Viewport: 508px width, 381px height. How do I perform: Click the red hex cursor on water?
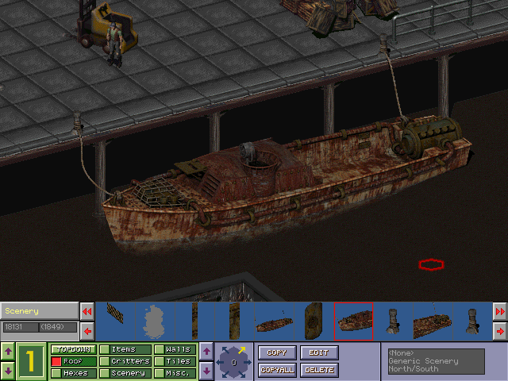pos(431,264)
